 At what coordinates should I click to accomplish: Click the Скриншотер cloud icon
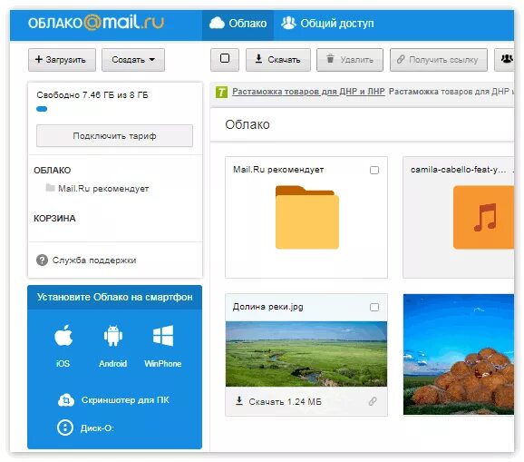pos(66,400)
